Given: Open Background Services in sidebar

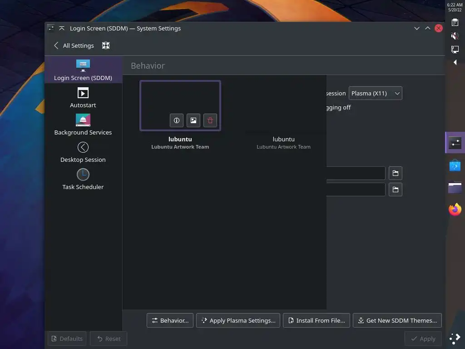Looking at the screenshot, I should 83,125.
